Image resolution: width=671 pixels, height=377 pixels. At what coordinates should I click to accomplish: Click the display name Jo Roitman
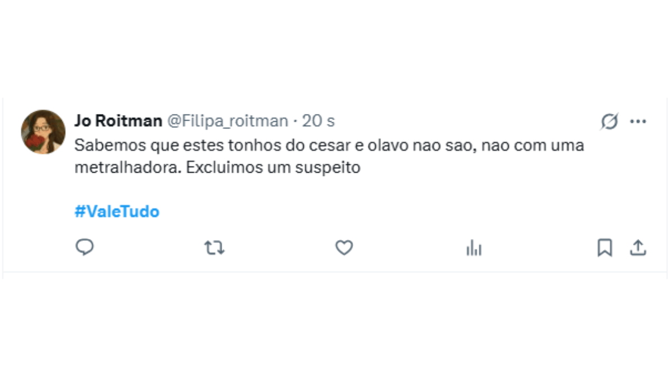click(x=118, y=121)
